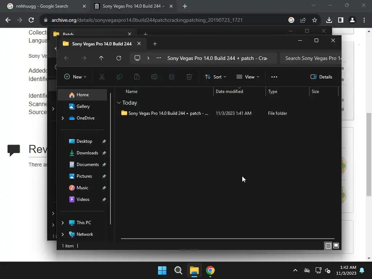This screenshot has width=372, height=279.
Task: Show hidden system tray icons chevron
Action: pyautogui.click(x=295, y=270)
